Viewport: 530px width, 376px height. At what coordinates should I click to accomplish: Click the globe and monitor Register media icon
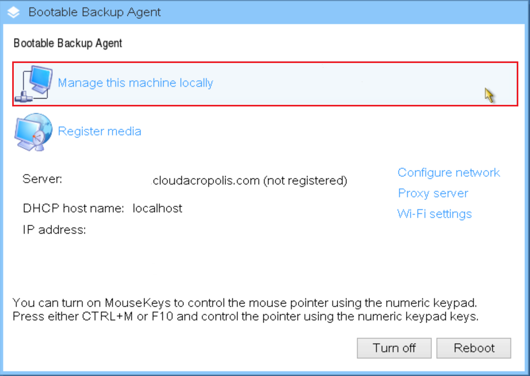tap(33, 132)
